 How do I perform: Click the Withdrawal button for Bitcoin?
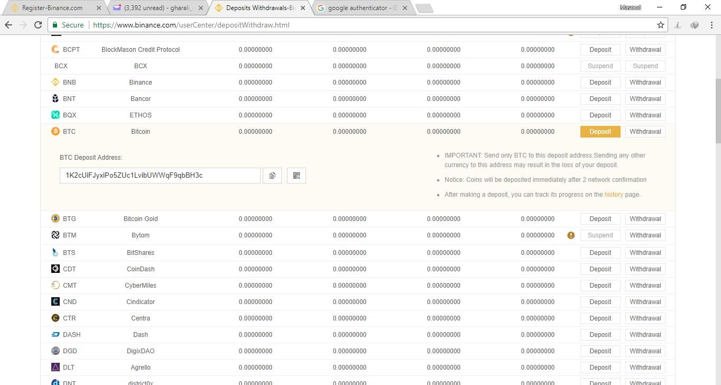pyautogui.click(x=645, y=131)
